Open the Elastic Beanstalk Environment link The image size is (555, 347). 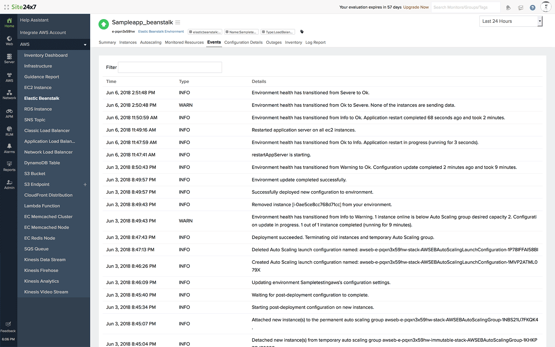[x=161, y=32]
